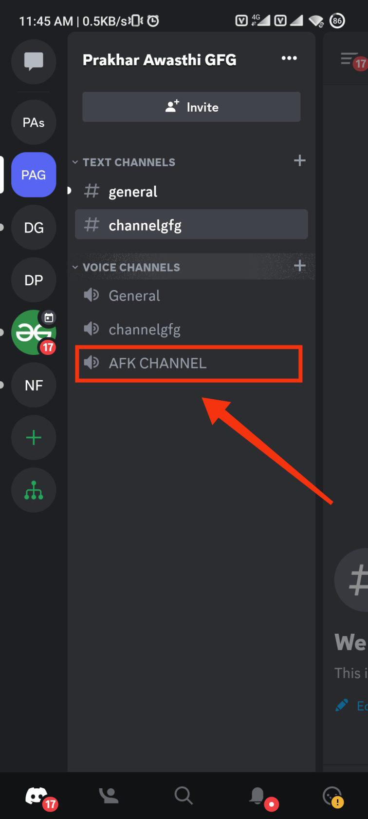This screenshot has width=368, height=819.
Task: Open the Search tab
Action: tap(184, 796)
